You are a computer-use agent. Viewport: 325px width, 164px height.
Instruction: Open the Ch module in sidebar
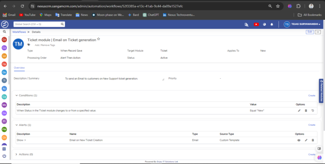point(4,137)
